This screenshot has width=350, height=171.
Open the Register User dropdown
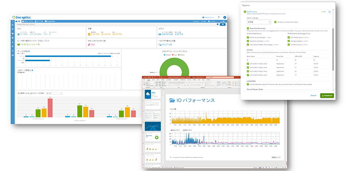pos(208,17)
